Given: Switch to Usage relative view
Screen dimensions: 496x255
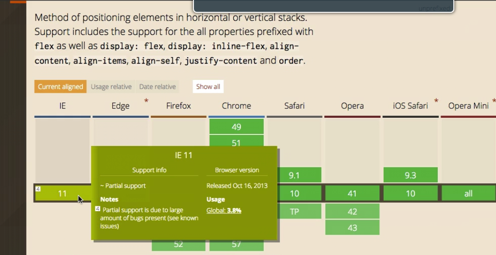Looking at the screenshot, I should tap(111, 87).
